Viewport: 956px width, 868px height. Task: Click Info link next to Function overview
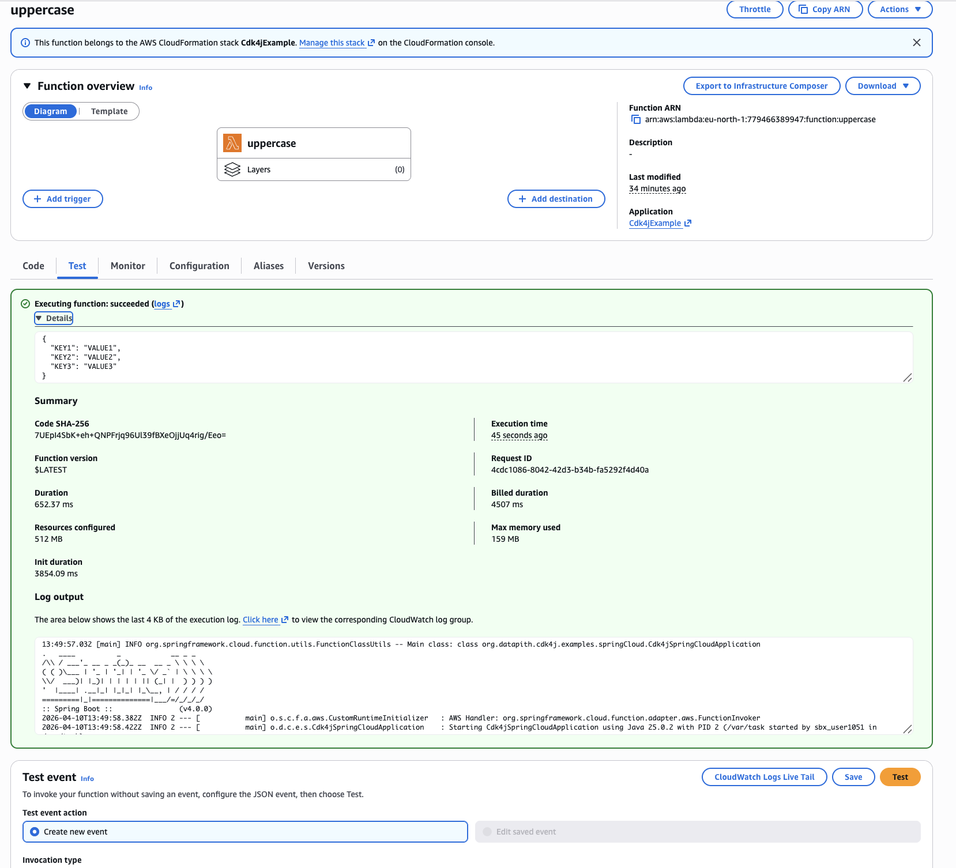click(146, 88)
